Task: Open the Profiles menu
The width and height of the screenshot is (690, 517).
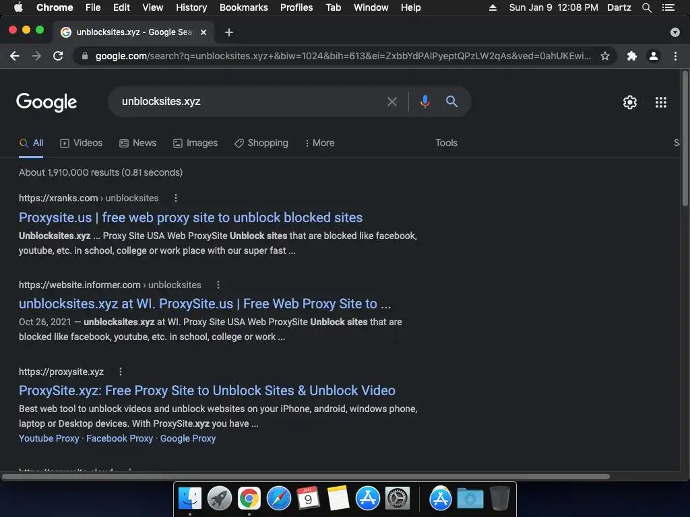Action: tap(296, 7)
